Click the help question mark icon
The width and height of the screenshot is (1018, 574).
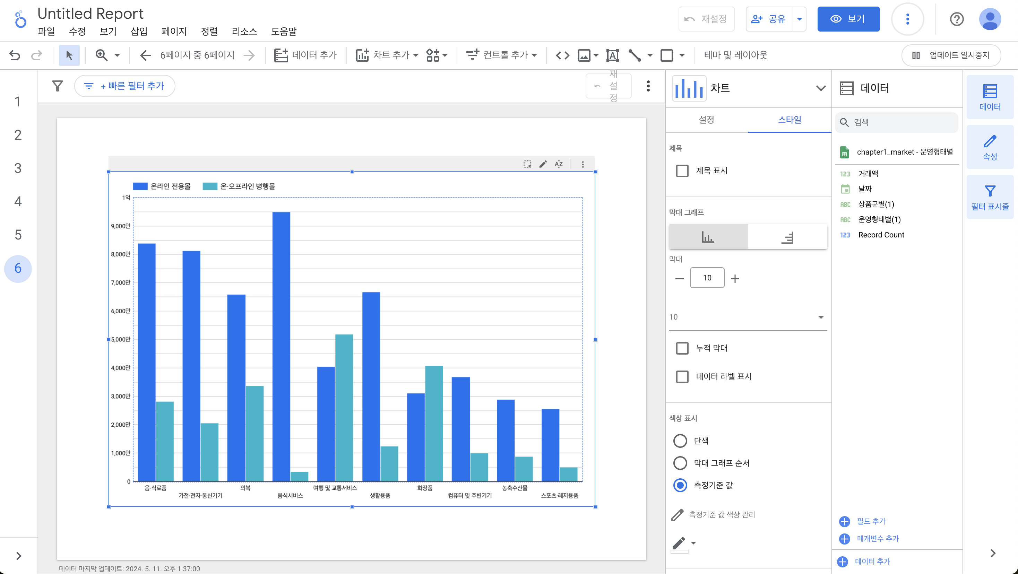pos(956,19)
